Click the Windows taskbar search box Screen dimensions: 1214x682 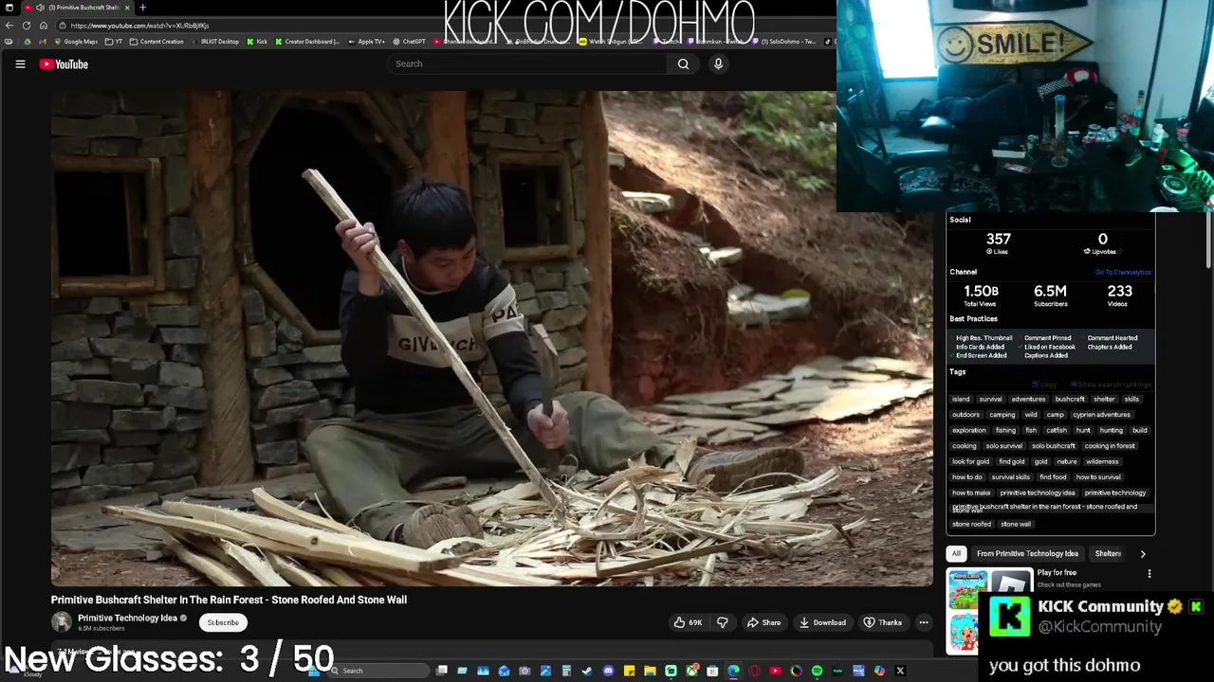(x=379, y=671)
